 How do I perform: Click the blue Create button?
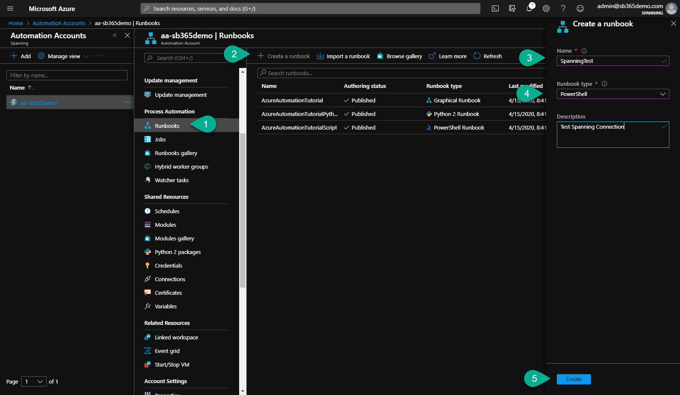coord(574,379)
